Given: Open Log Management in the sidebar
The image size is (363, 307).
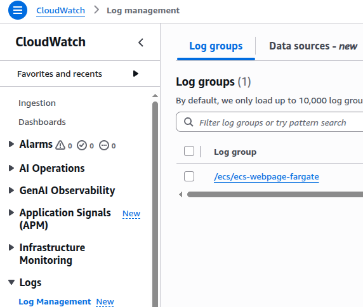Looking at the screenshot, I should (55, 301).
